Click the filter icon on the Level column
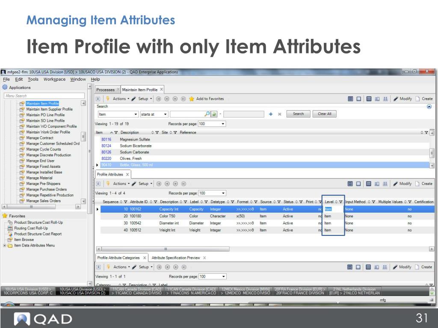The width and height of the screenshot is (438, 328). click(341, 202)
